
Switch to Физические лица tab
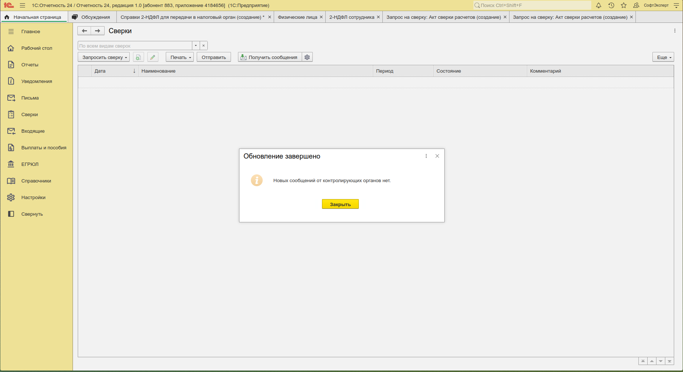(x=297, y=17)
